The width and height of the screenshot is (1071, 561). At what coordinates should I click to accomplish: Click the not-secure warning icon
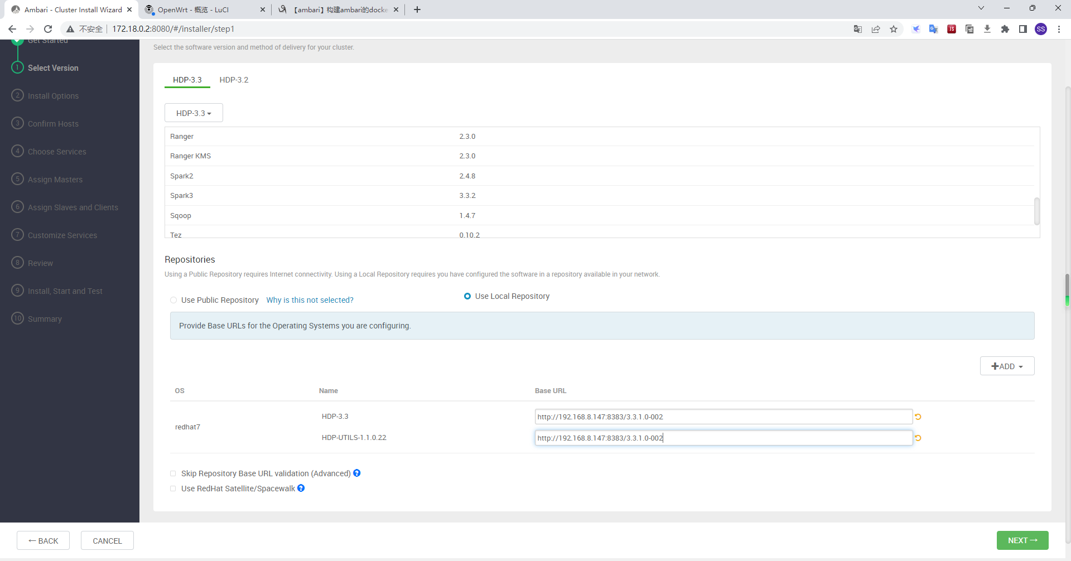click(x=70, y=29)
